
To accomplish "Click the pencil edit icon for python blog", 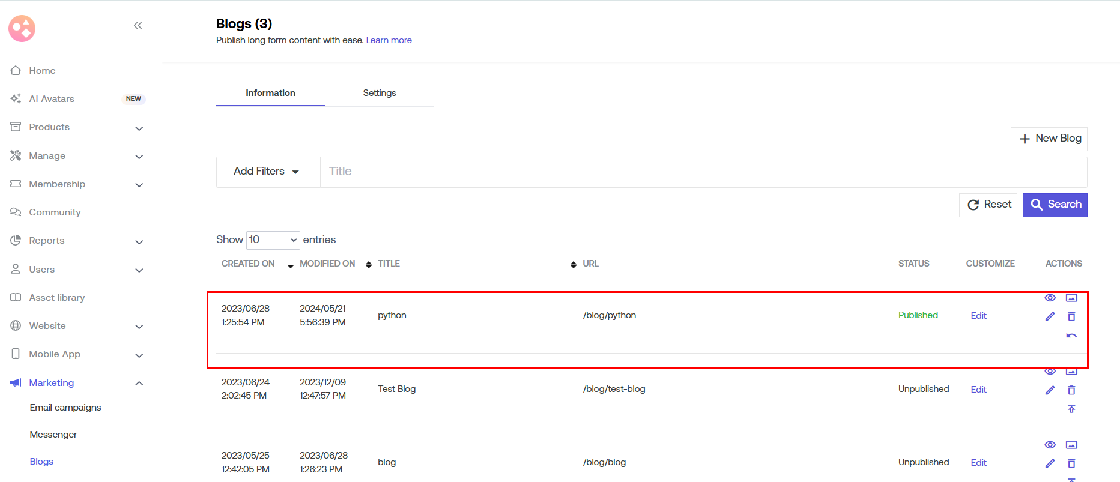I will tap(1050, 316).
